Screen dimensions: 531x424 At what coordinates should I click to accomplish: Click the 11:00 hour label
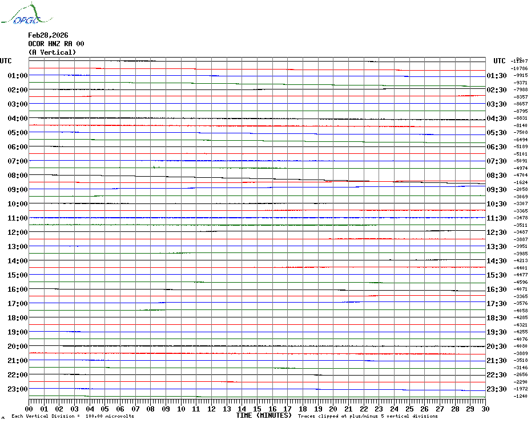coord(18,218)
